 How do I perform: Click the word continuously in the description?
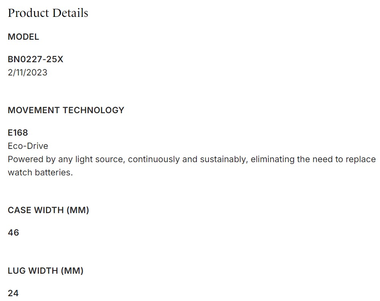point(154,159)
